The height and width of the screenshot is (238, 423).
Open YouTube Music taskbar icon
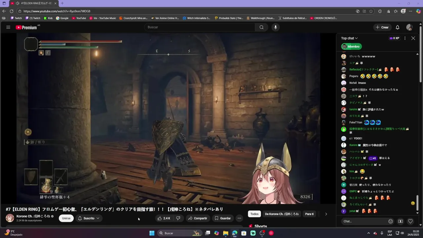pyautogui.click(x=271, y=233)
